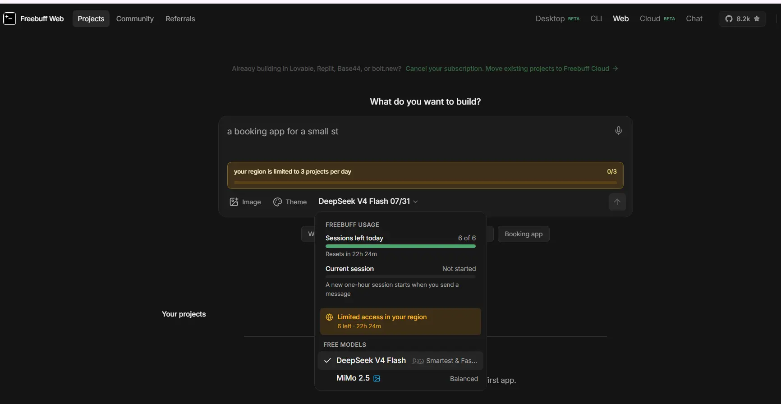The image size is (781, 404).
Task: Click the 'Your projects' heading
Action: tap(184, 314)
